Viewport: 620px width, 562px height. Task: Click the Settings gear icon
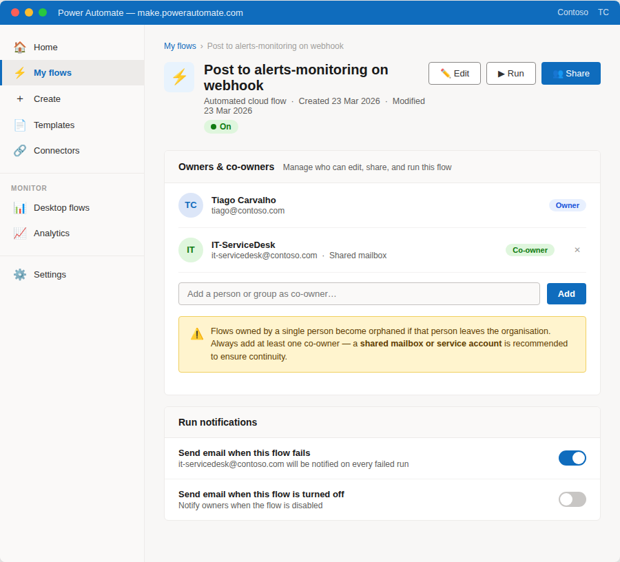[20, 274]
